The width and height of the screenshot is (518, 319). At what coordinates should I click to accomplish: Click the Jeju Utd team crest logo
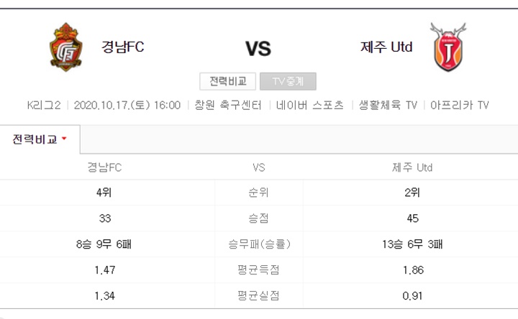point(448,47)
